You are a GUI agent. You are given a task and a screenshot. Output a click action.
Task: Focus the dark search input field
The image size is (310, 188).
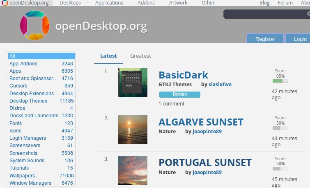(266, 14)
